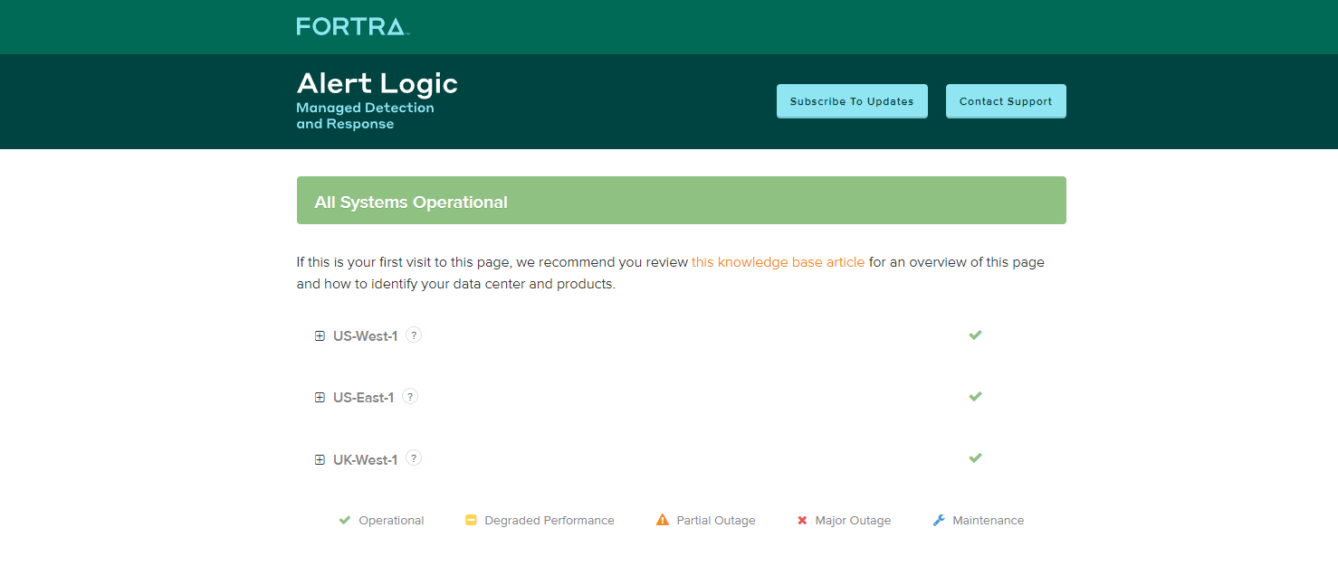Open the knowledge base article link
The height and width of the screenshot is (575, 1338).
tap(778, 262)
